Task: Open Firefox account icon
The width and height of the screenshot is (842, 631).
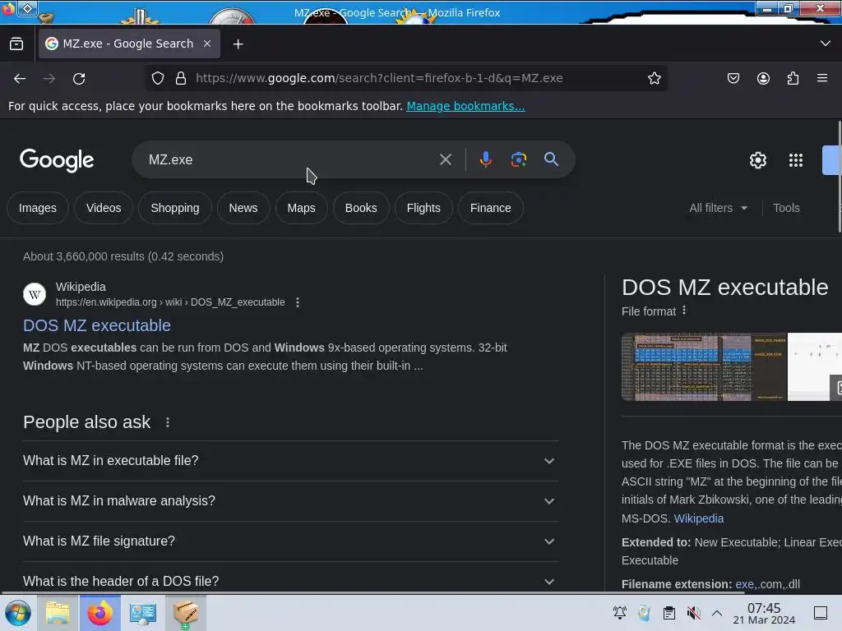Action: (x=763, y=78)
